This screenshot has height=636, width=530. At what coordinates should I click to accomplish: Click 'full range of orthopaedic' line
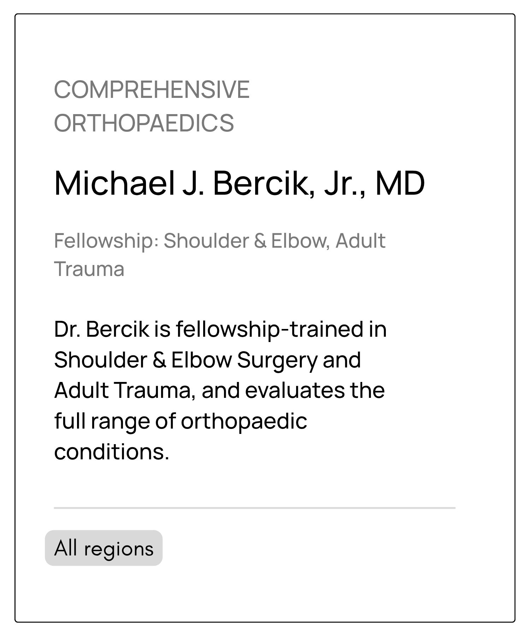click(181, 422)
